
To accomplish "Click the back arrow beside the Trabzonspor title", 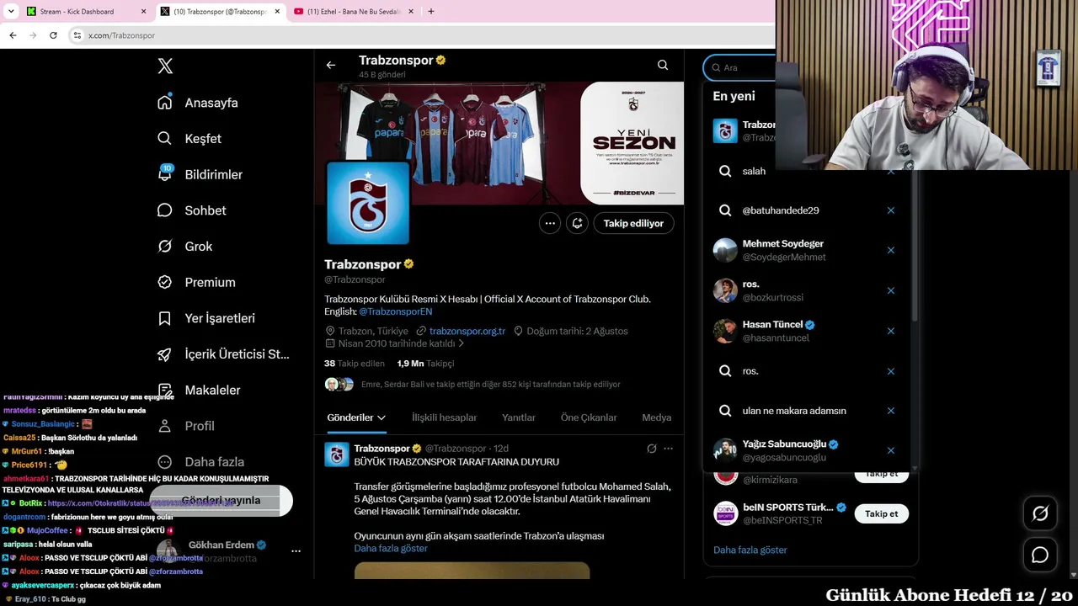I will 331,65.
